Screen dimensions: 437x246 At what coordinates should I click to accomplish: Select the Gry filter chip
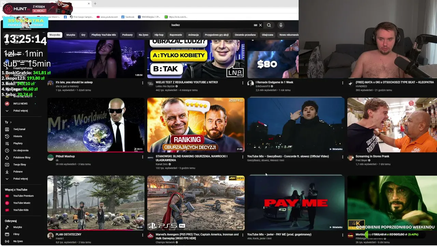(83, 35)
